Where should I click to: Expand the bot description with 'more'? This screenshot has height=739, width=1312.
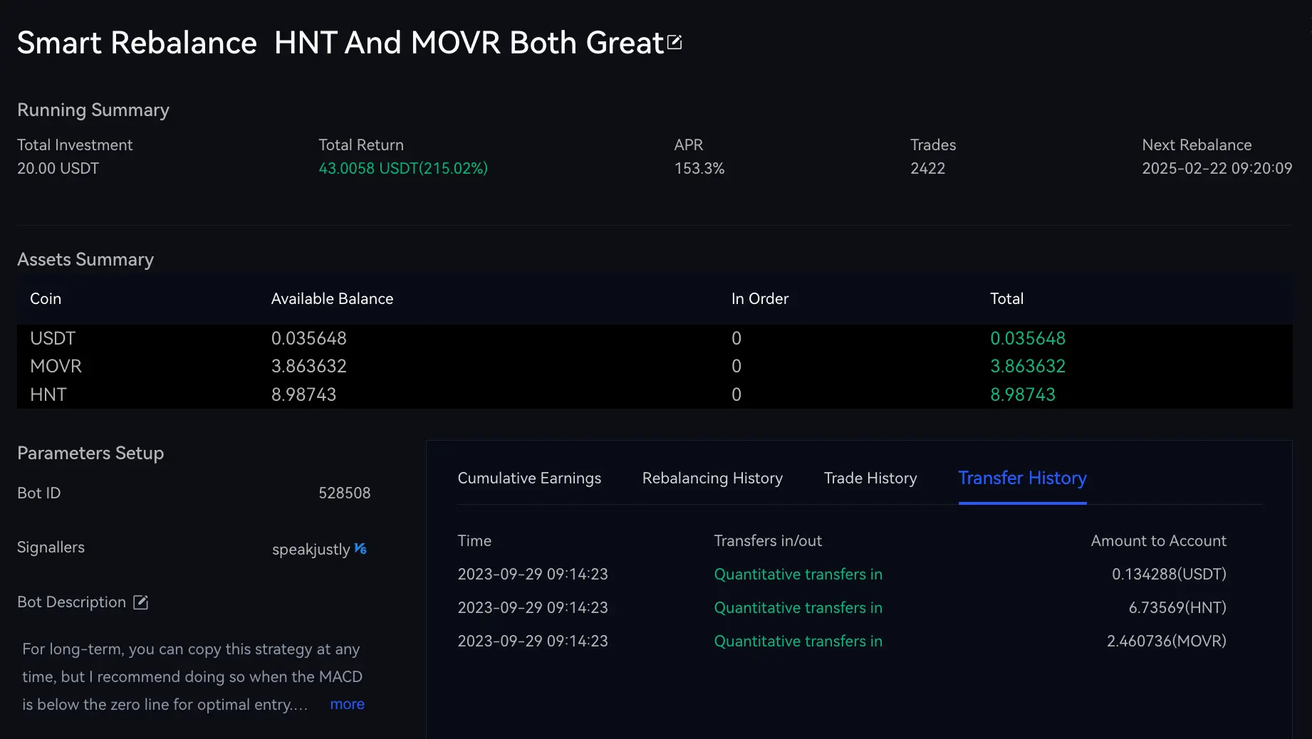point(347,704)
